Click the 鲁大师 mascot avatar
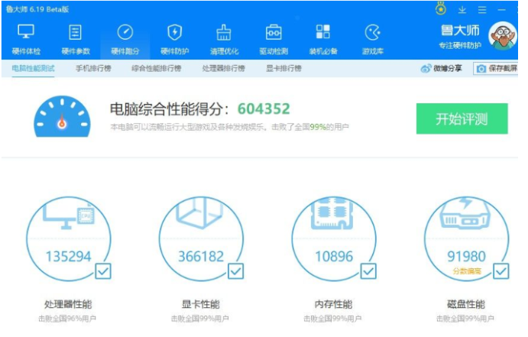528x337 pixels. pyautogui.click(x=503, y=36)
